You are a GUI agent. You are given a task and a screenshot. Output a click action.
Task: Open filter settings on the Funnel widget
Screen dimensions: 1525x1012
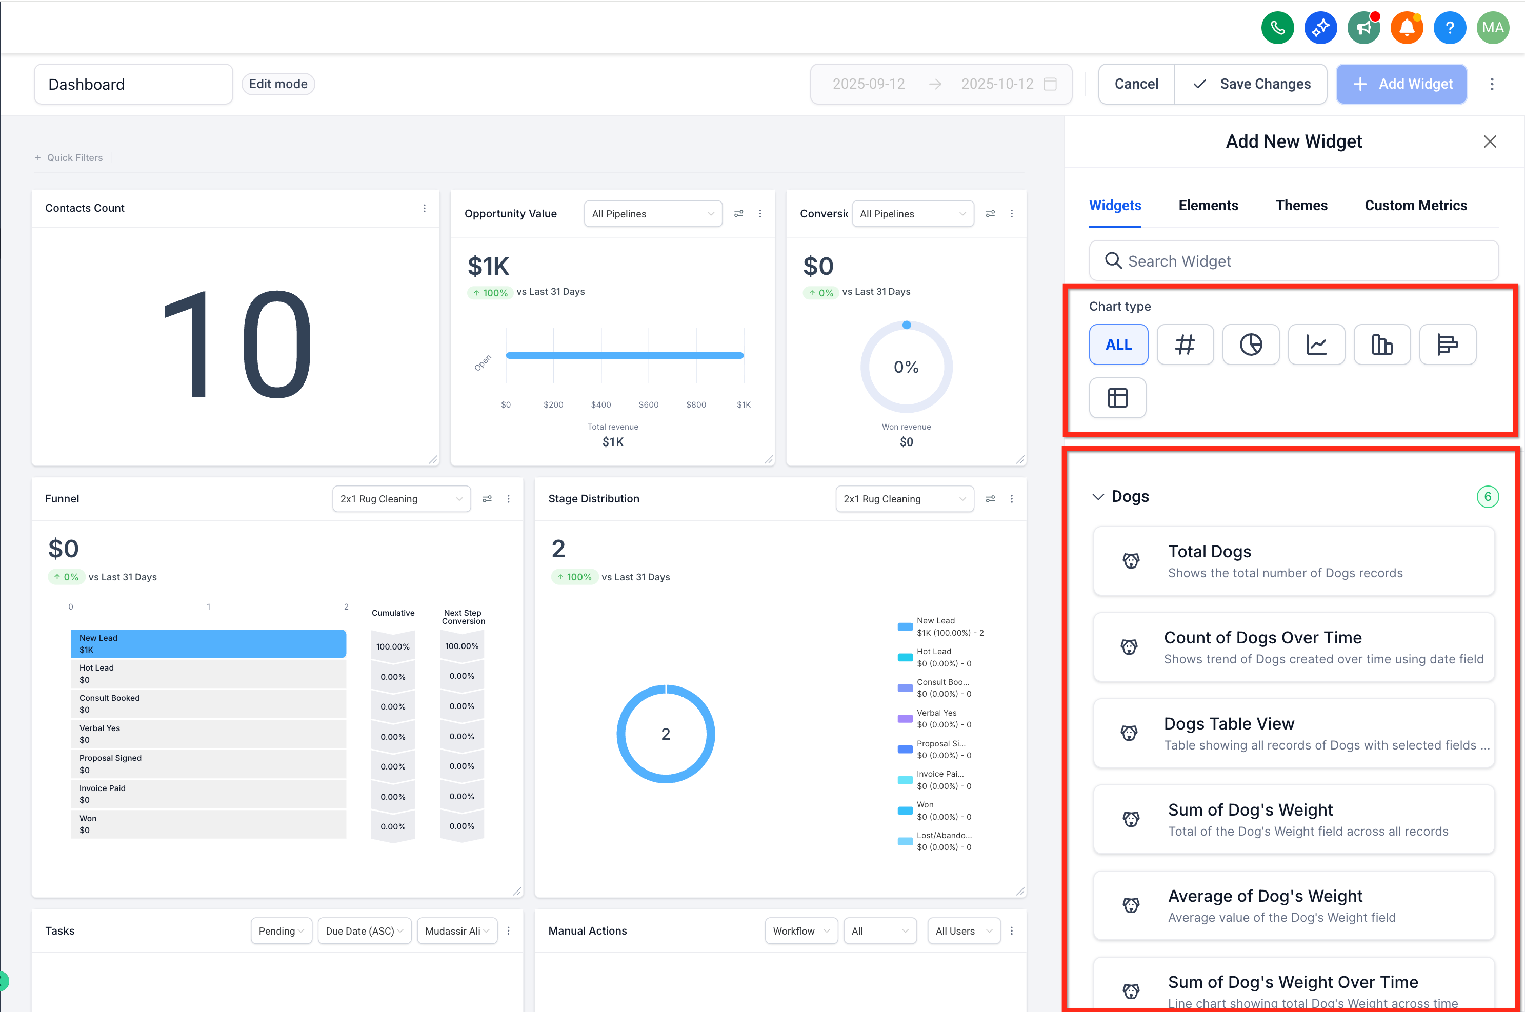[487, 499]
